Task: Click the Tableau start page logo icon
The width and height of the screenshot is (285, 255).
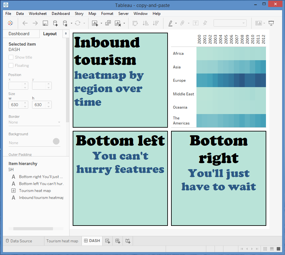Action: (x=10, y=23)
